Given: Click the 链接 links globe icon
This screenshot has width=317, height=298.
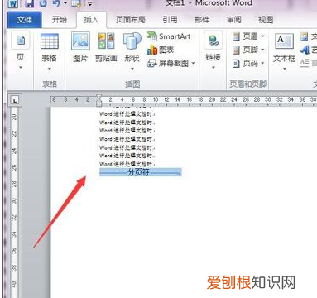Looking at the screenshot, I should [214, 41].
